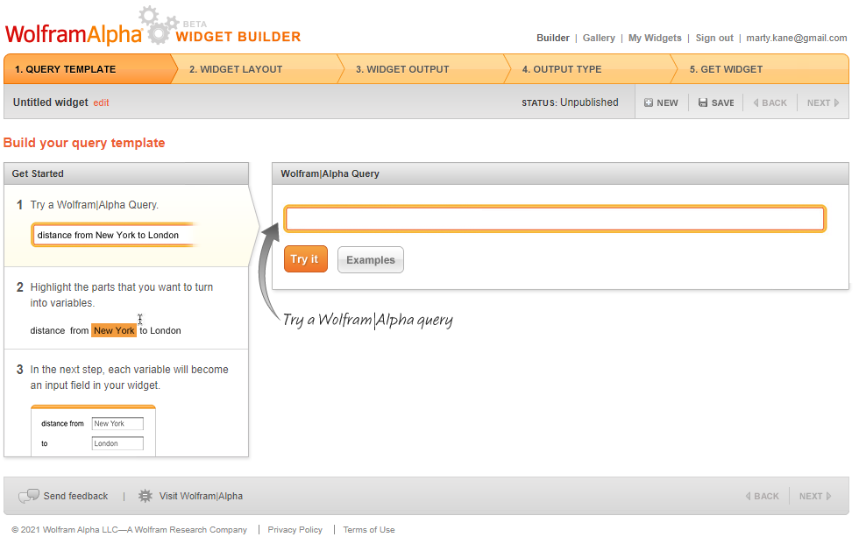Viewport: 859px width, 537px height.
Task: Click Sign out
Action: [x=714, y=38]
